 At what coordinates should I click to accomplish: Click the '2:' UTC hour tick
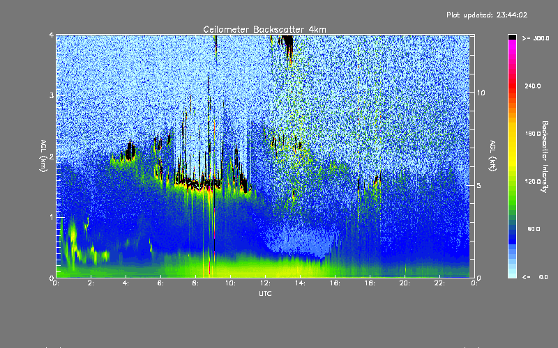(91, 283)
